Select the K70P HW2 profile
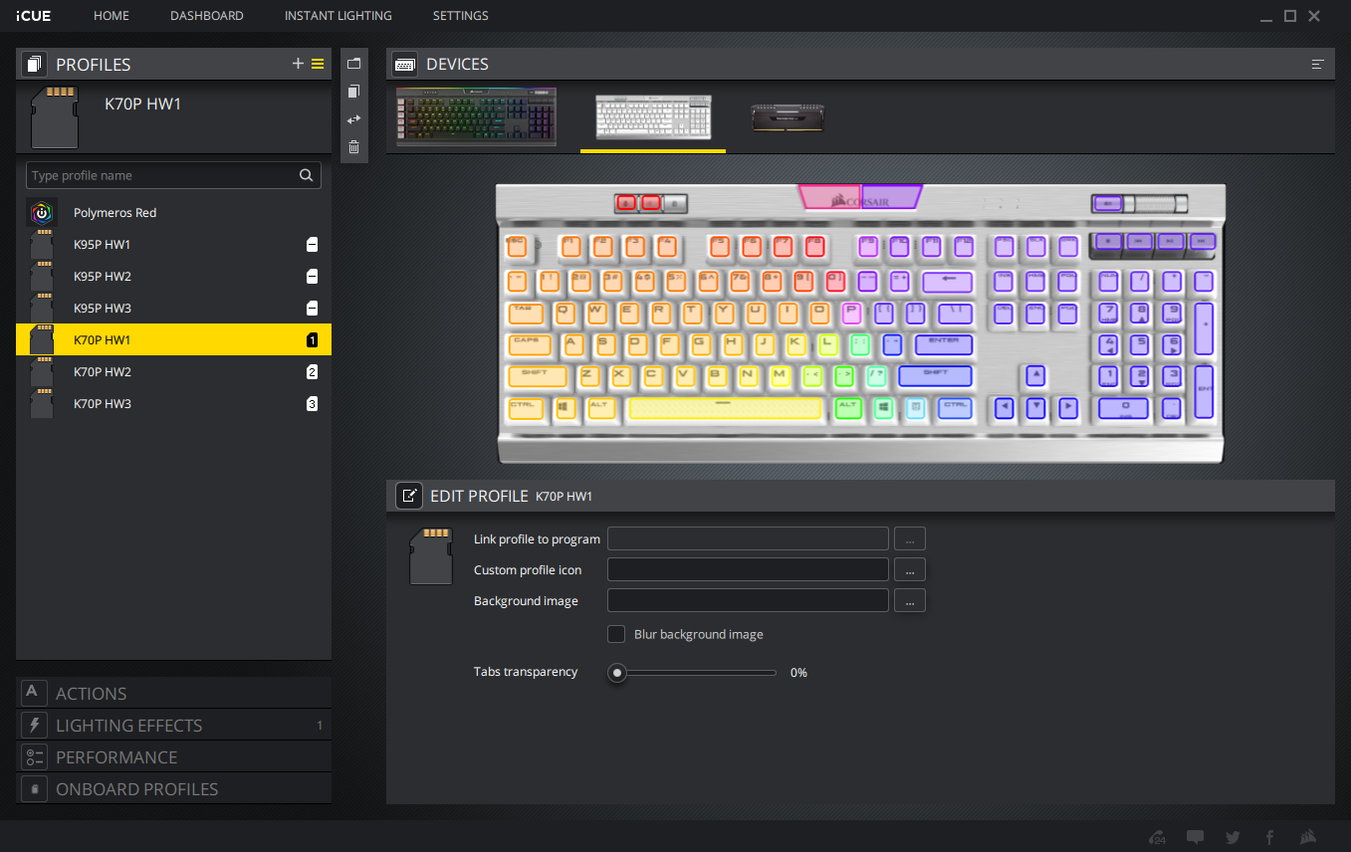 point(173,372)
